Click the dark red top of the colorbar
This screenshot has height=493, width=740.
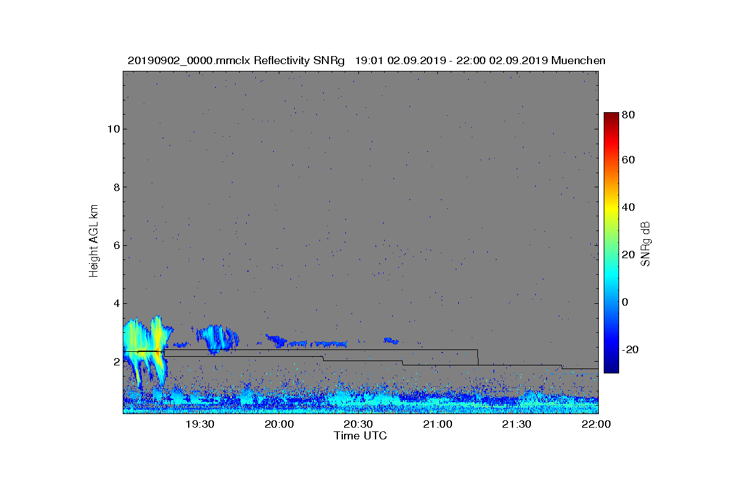point(611,117)
